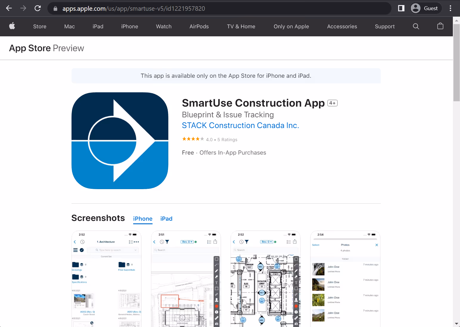Open the Architecture folder list screenshot
This screenshot has width=460, height=327.
106,279
